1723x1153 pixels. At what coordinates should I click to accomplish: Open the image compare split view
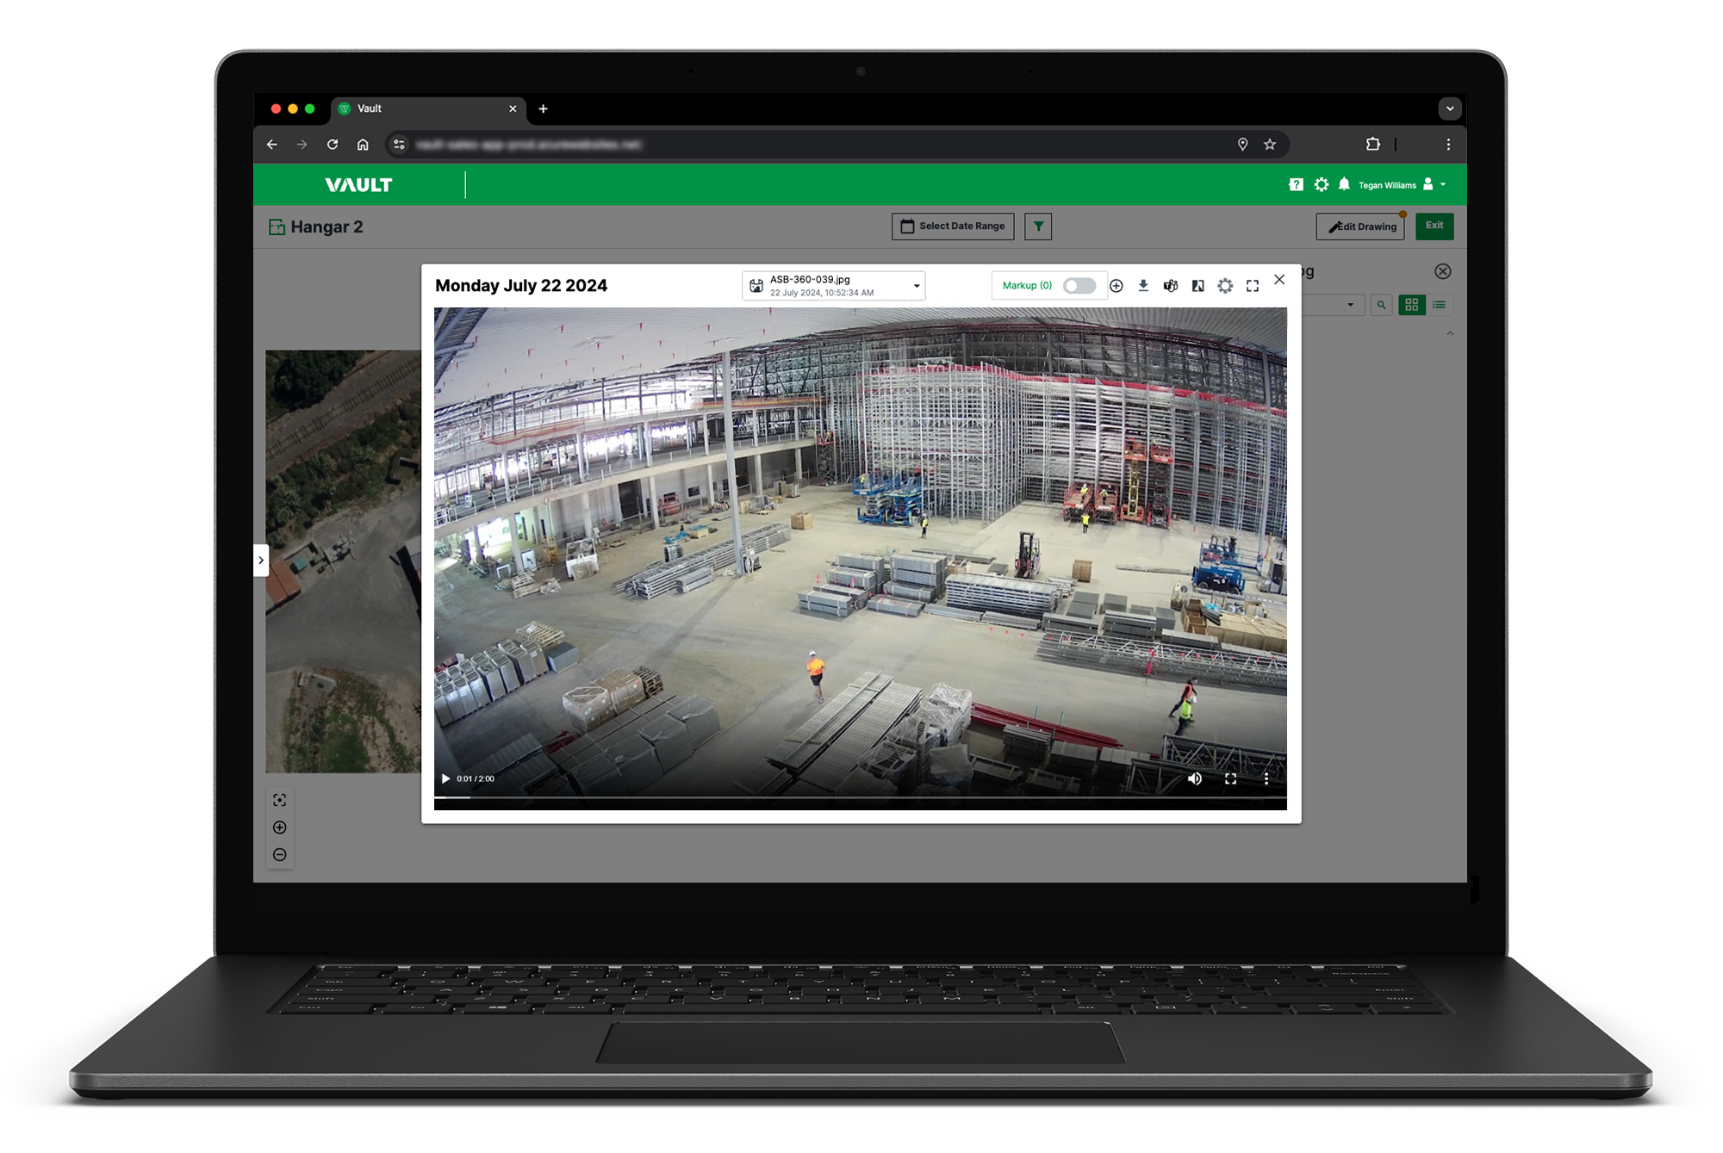[1197, 286]
